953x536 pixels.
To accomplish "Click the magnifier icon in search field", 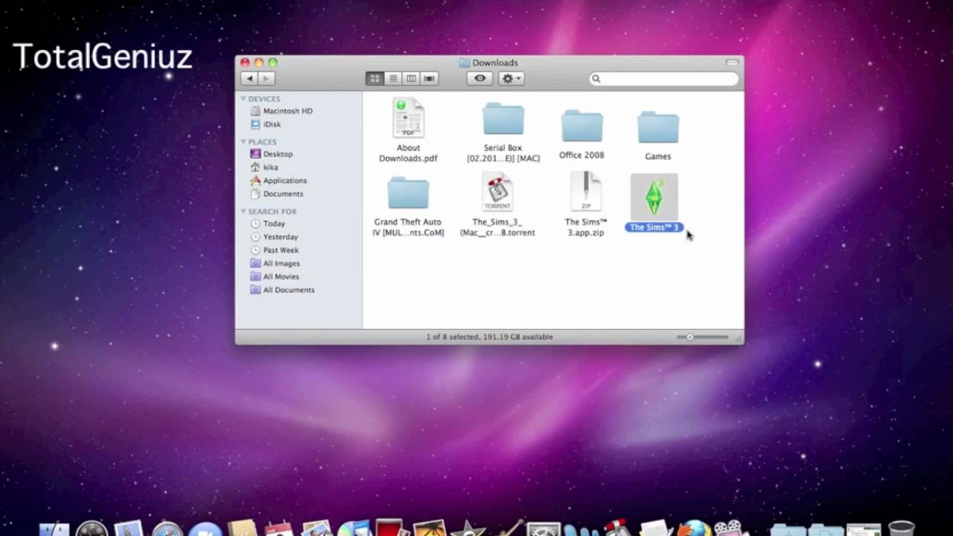I will 596,79.
